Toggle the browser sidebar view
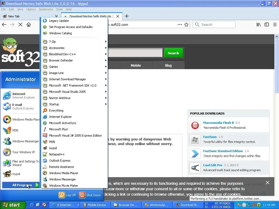This screenshot has height=209, width=279. point(266,24)
